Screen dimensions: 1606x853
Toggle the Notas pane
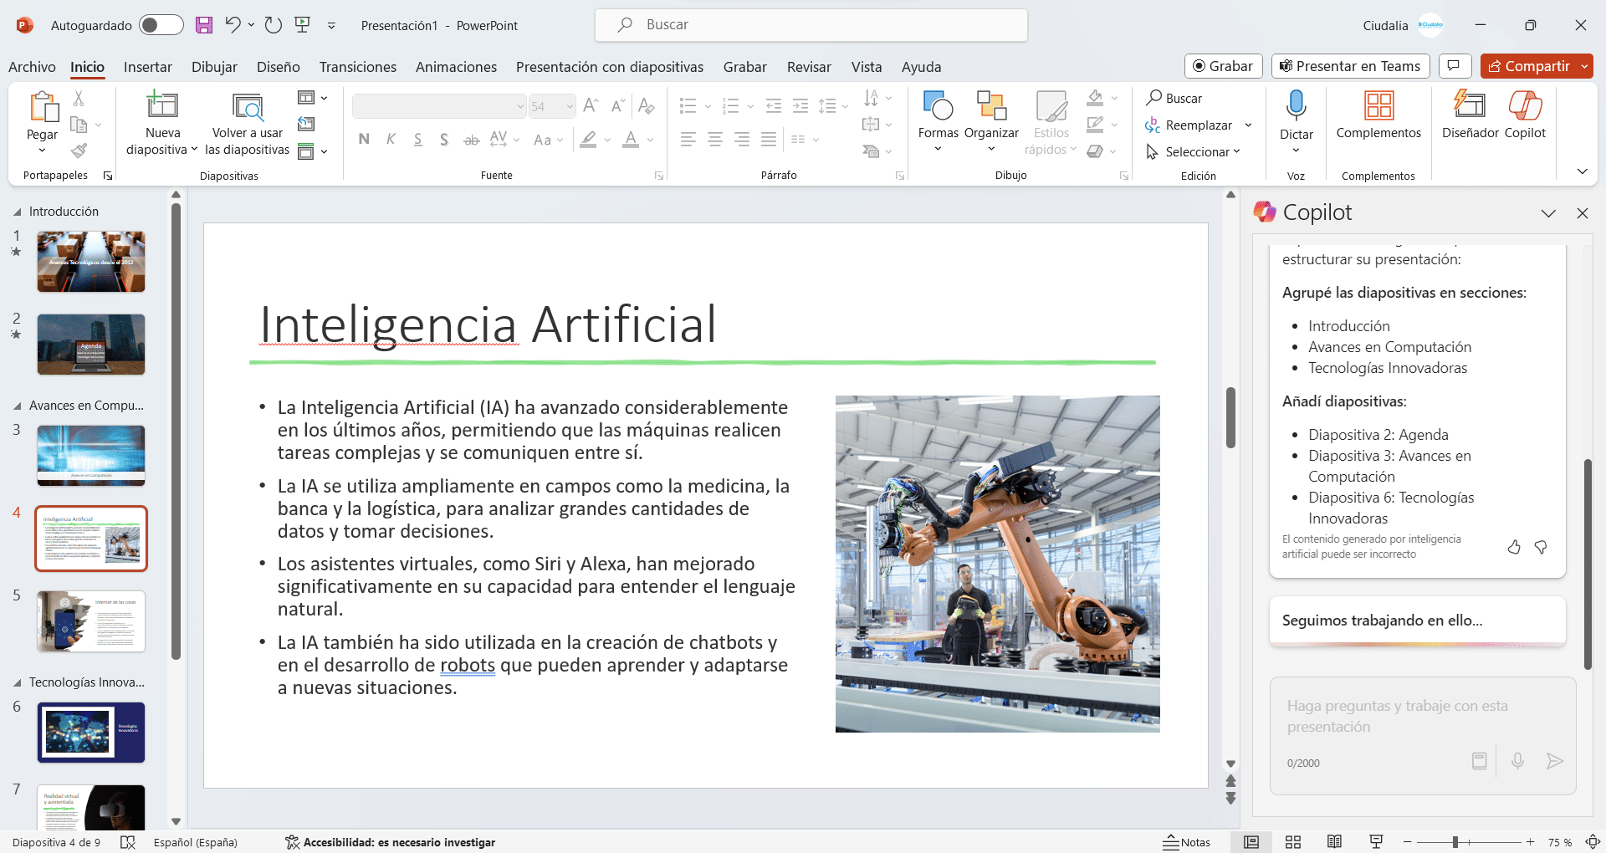point(1186,842)
